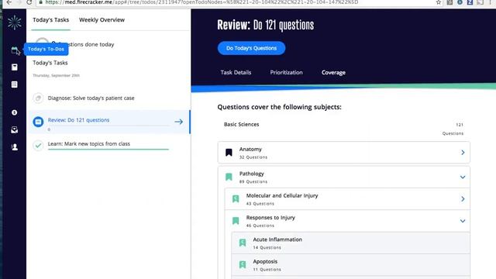Select the Apoptosis topic row

coord(350,265)
